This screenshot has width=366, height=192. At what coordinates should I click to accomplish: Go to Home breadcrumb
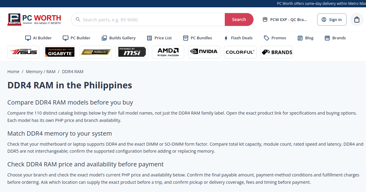[x=13, y=72]
